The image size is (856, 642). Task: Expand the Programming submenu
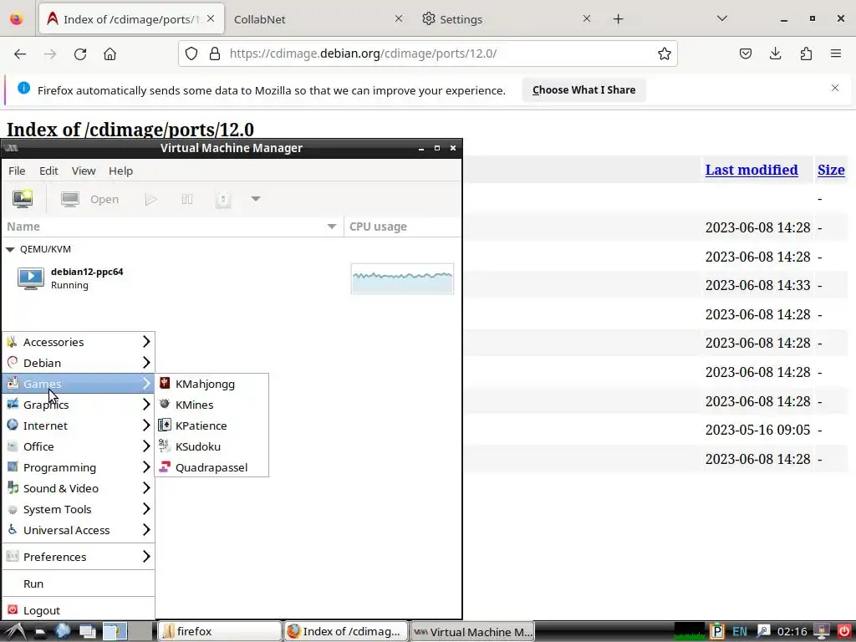[79, 468]
